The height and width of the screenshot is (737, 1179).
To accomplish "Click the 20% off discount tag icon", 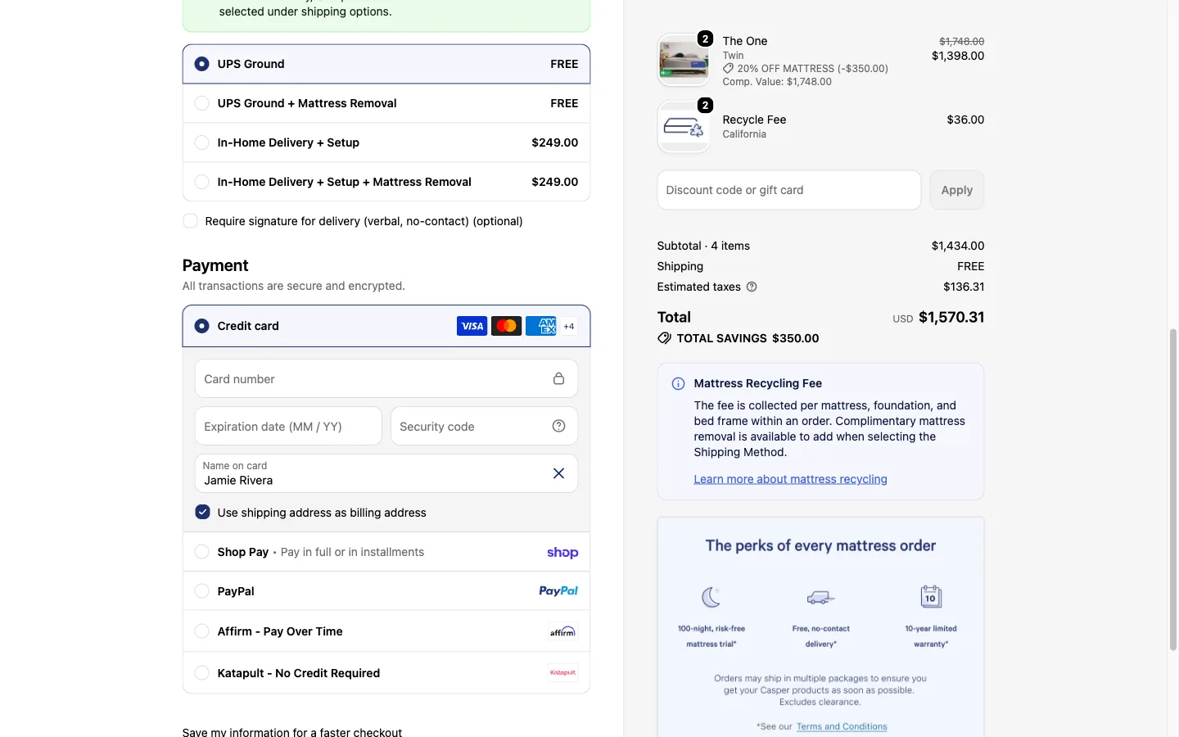I will 728,69.
